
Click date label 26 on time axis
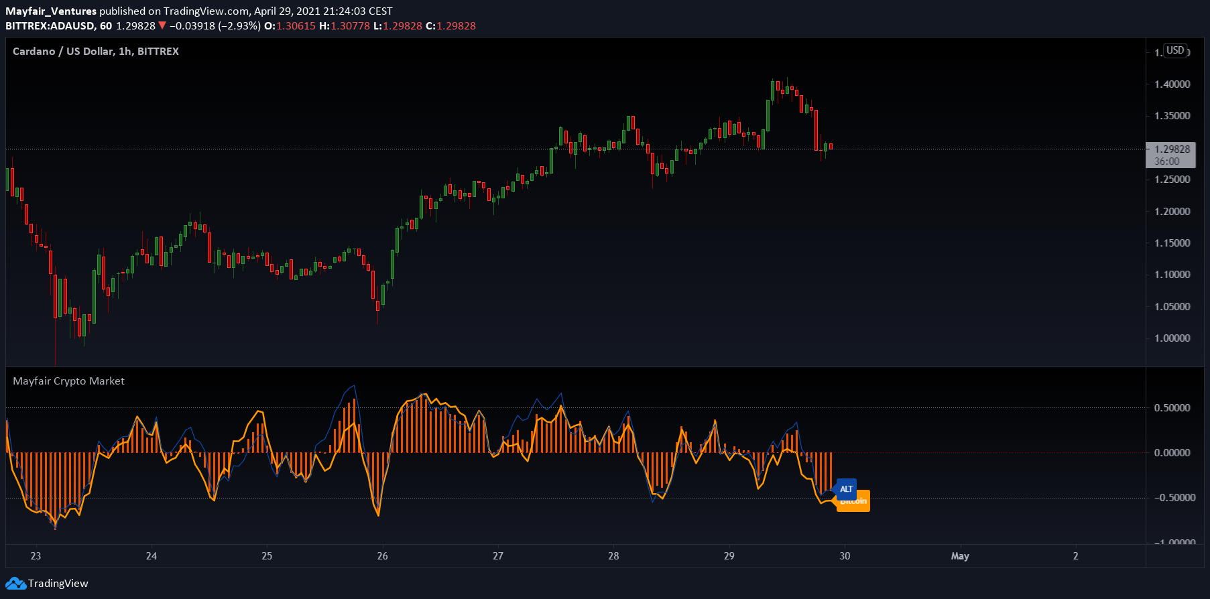(x=382, y=556)
